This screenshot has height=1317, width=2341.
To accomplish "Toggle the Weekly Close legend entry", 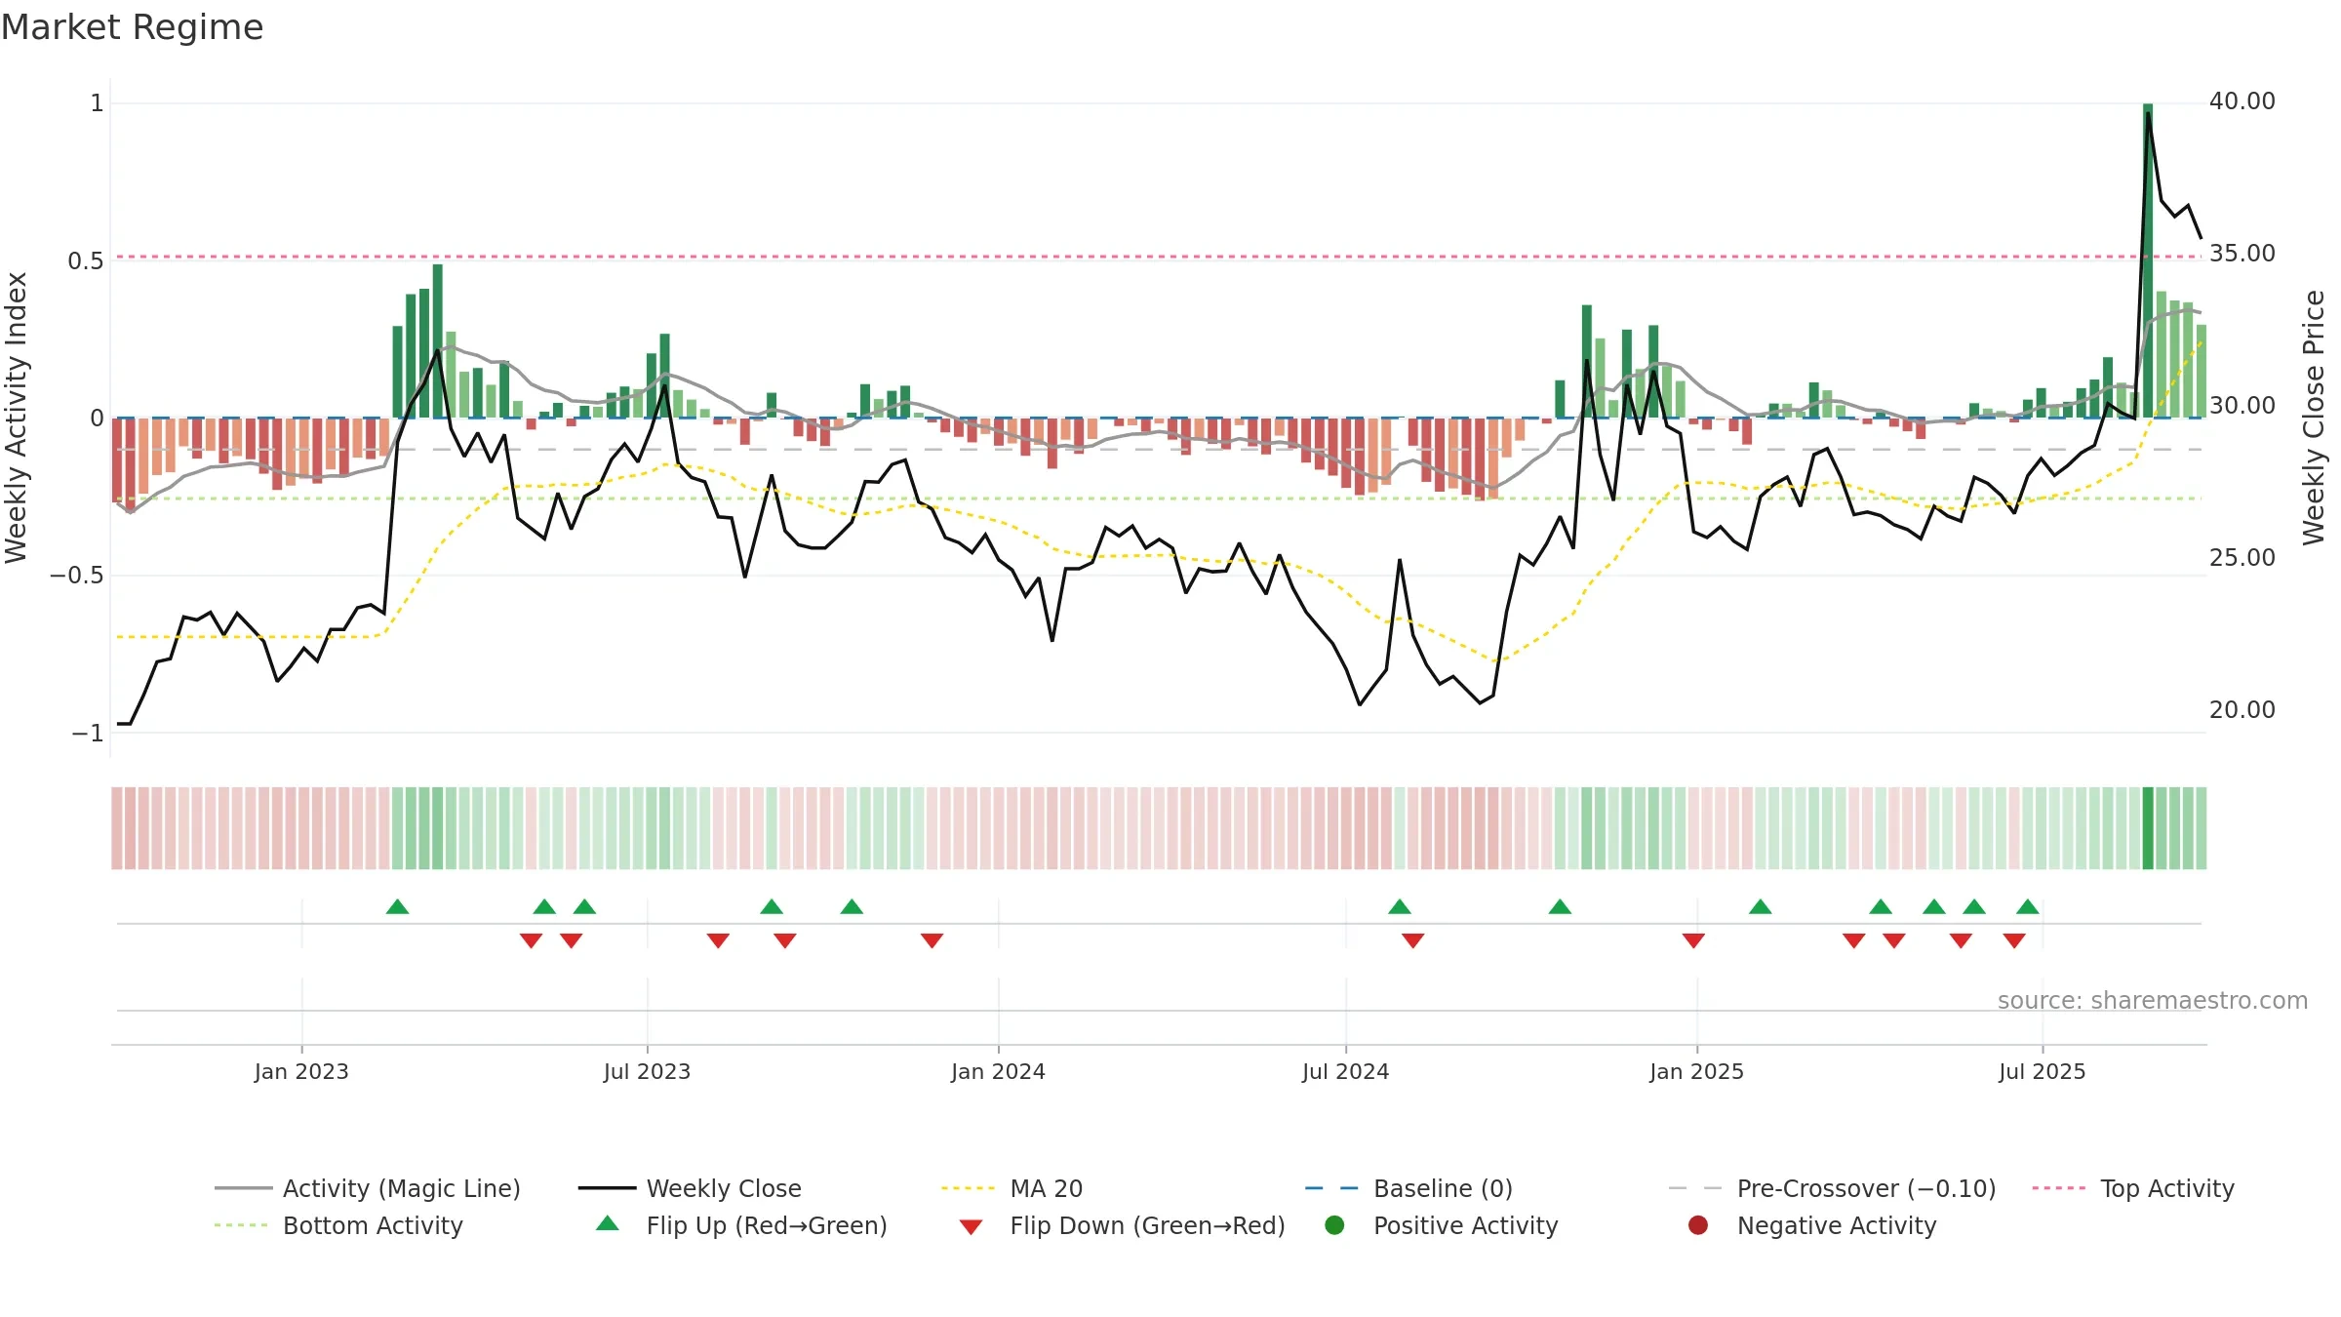I will tap(690, 1188).
